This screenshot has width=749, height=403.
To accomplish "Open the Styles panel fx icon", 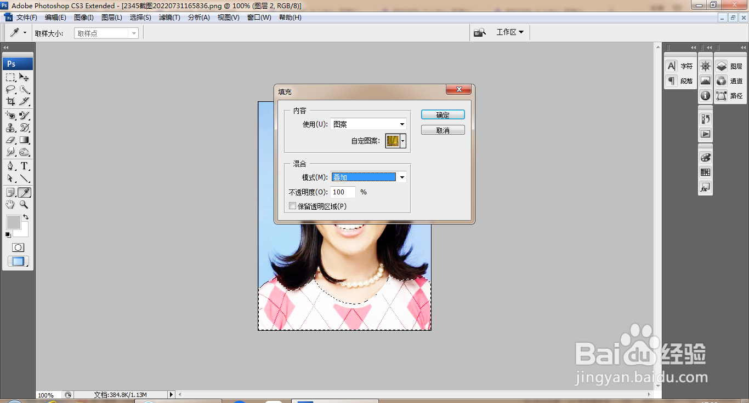I will click(x=705, y=187).
